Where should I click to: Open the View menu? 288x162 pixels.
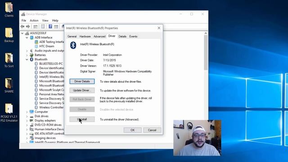[45, 20]
